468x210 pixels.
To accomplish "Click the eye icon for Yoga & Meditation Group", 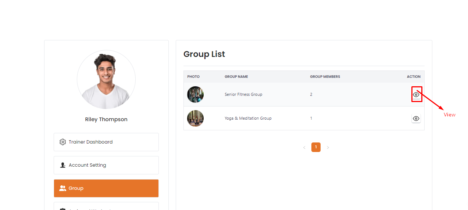I will tap(416, 119).
